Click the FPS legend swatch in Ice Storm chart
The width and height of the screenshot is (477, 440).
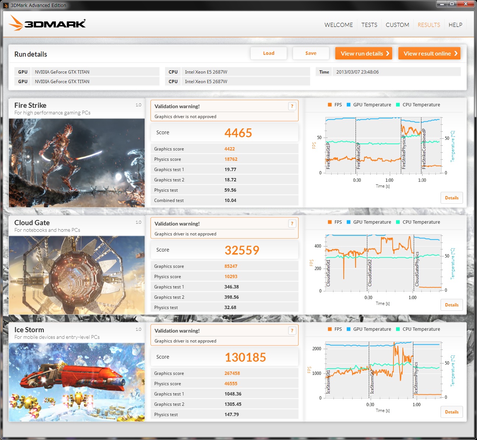point(330,329)
